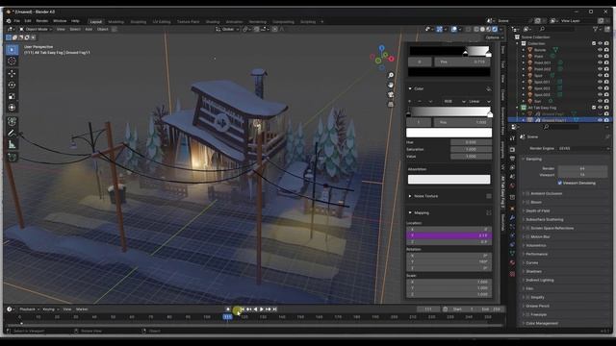
Task: Click the Absorption color swatch
Action: tap(449, 180)
